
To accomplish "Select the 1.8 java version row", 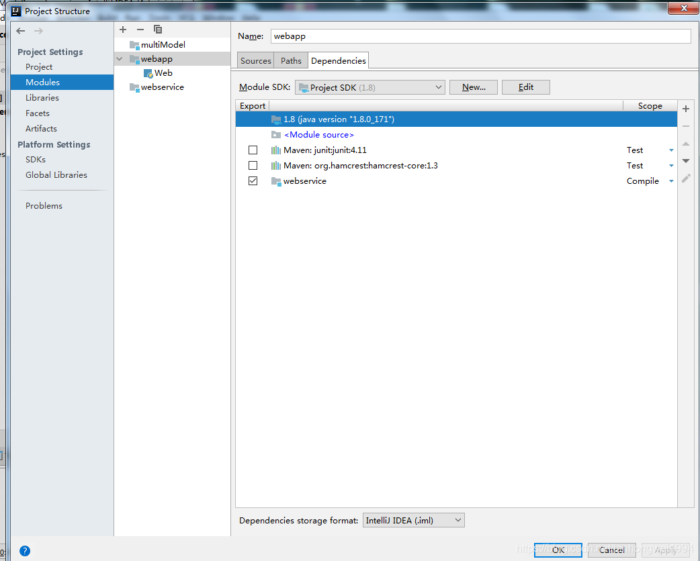I will click(x=456, y=119).
